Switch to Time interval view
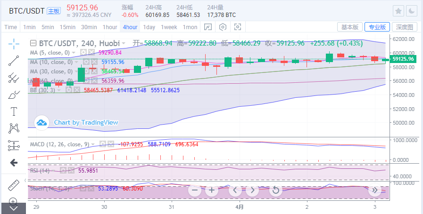This screenshot has width=423, height=214. coord(11,27)
